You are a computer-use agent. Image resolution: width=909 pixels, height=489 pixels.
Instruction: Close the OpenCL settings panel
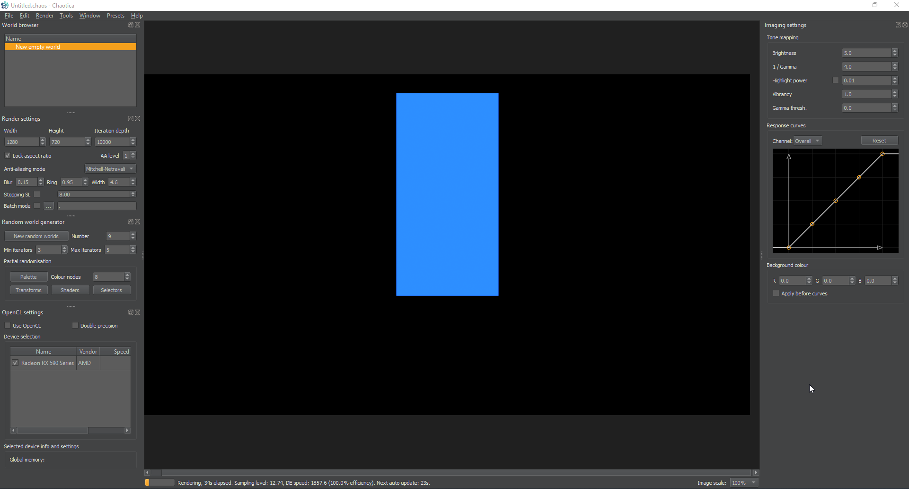tap(138, 312)
